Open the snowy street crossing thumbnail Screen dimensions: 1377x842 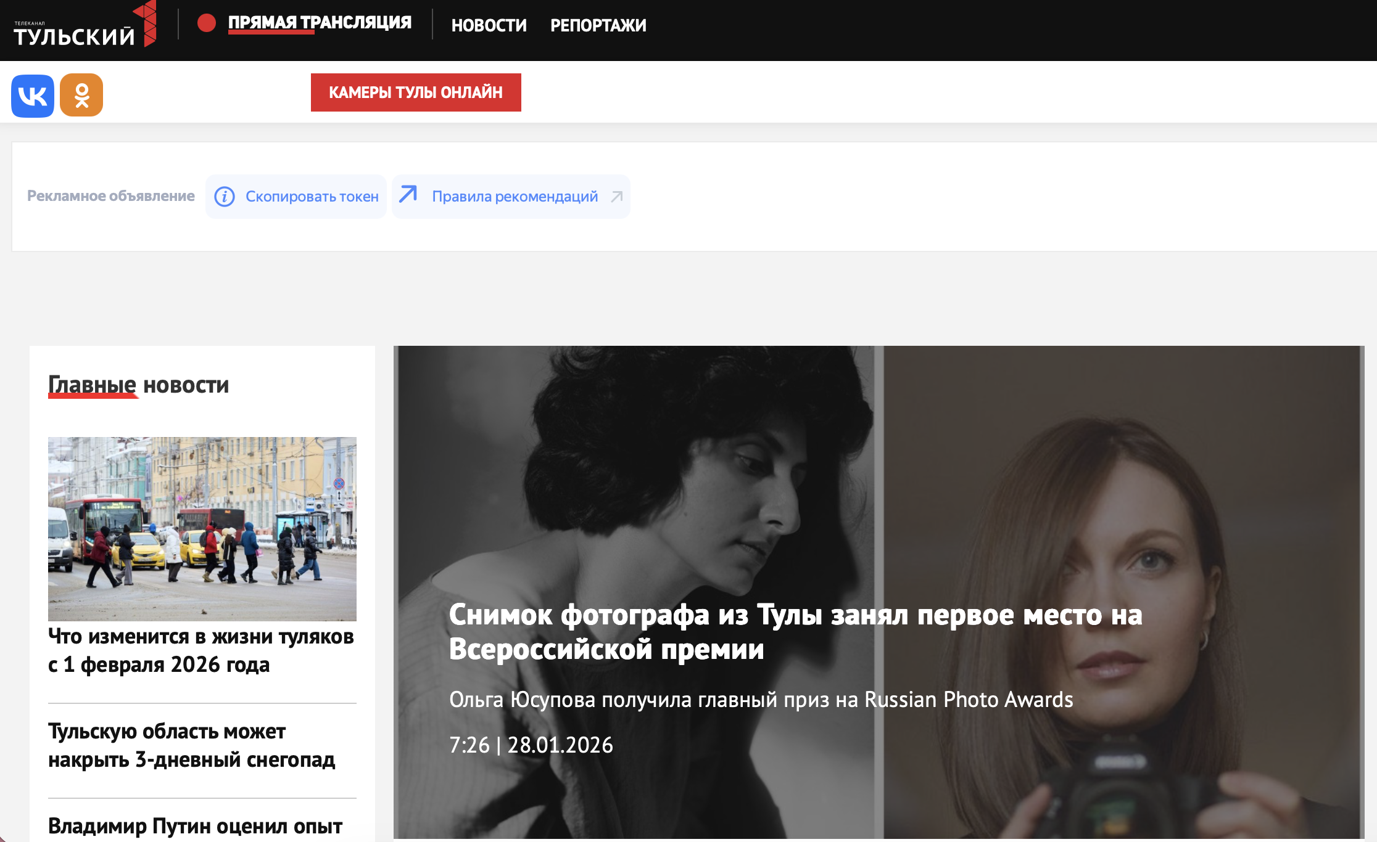coord(202,528)
